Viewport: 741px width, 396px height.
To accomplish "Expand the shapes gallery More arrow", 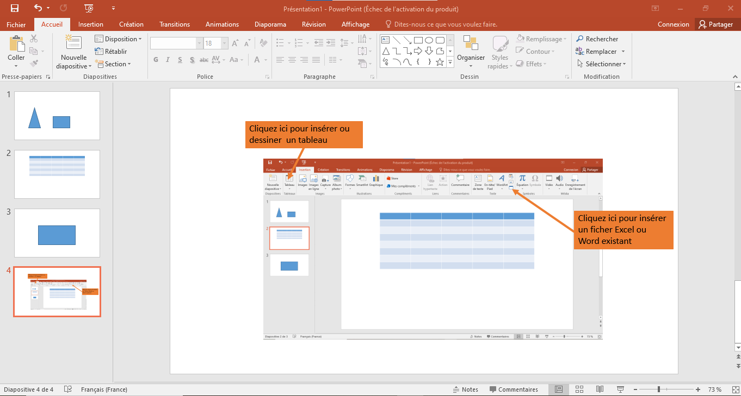I will 450,62.
